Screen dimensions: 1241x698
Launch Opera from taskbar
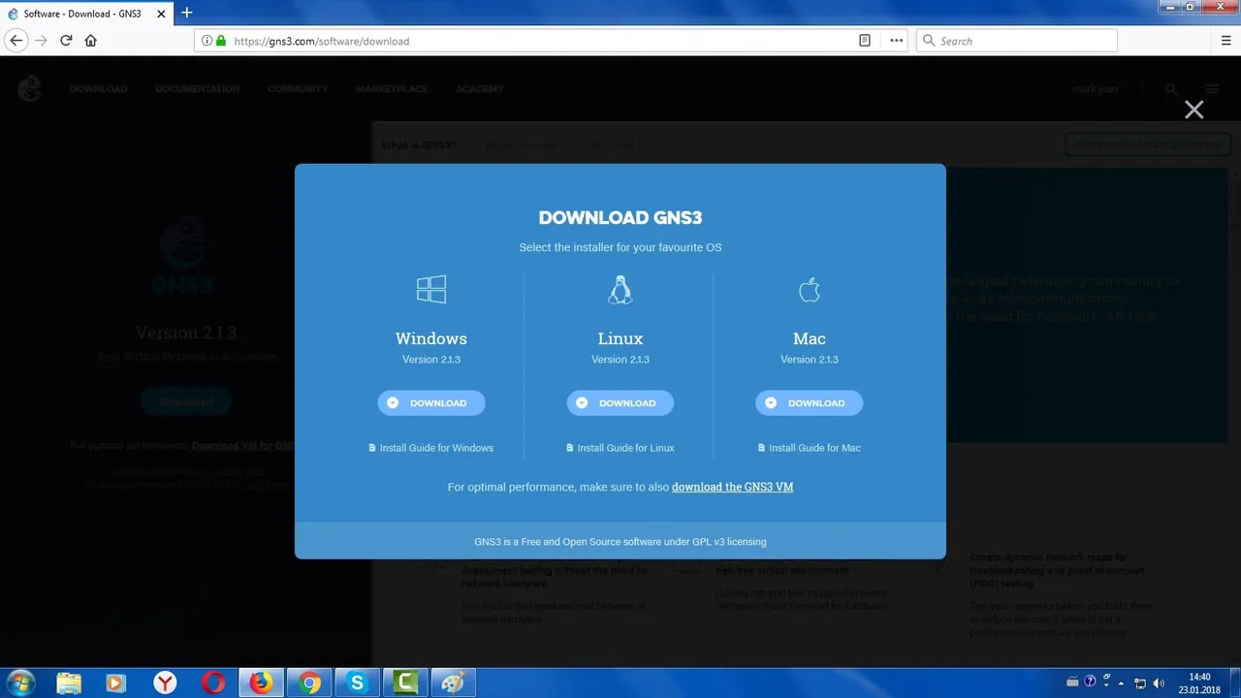point(213,682)
